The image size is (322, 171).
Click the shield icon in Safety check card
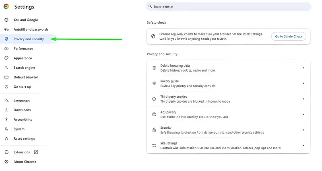(x=153, y=36)
